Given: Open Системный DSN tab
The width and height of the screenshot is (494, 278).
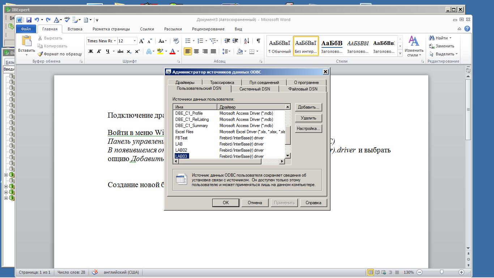Looking at the screenshot, I should 254,89.
